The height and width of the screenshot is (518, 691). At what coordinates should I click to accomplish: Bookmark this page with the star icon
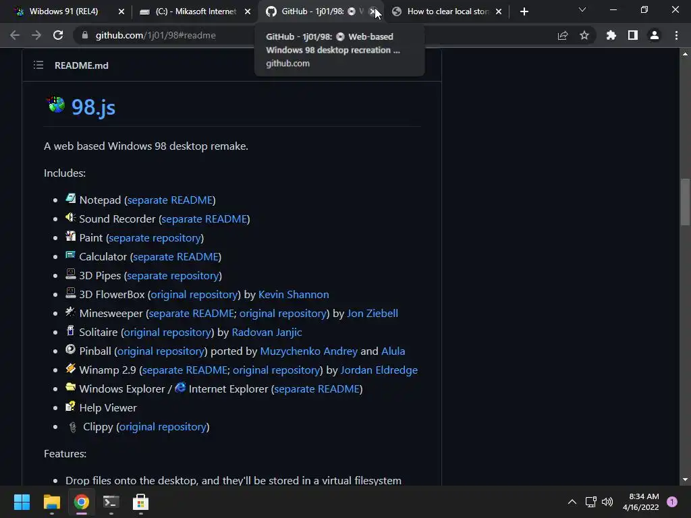[584, 35]
